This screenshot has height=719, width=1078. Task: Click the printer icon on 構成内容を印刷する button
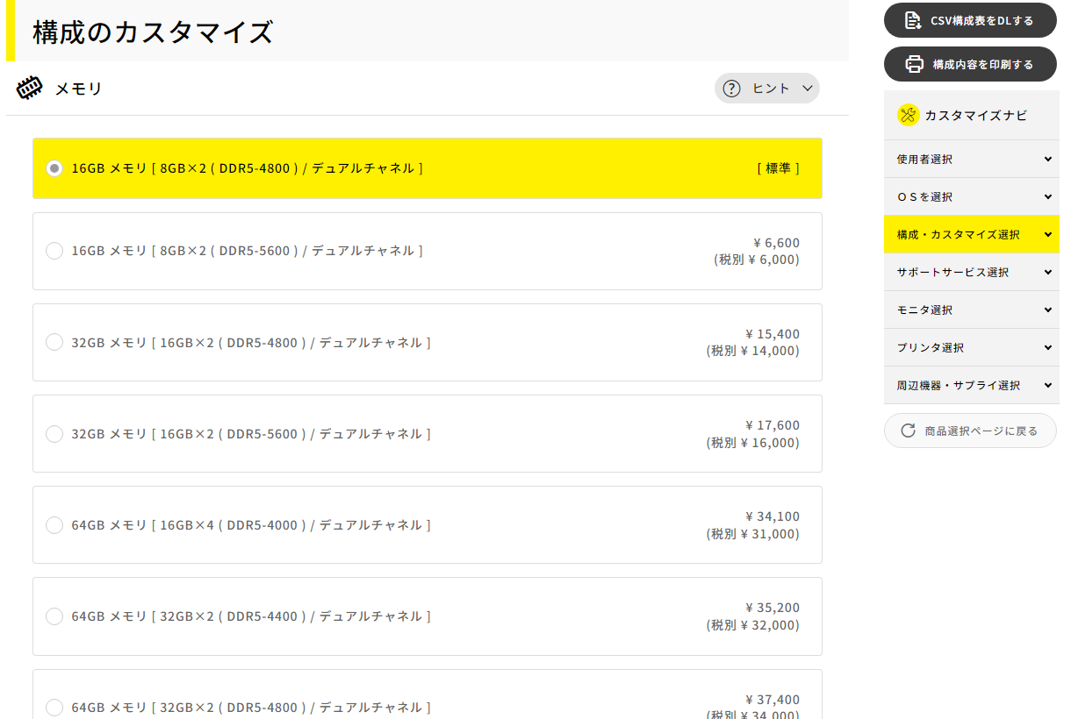(913, 63)
